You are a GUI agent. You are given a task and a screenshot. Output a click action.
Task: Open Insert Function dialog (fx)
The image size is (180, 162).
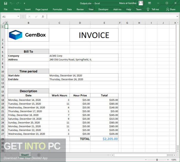point(43,17)
